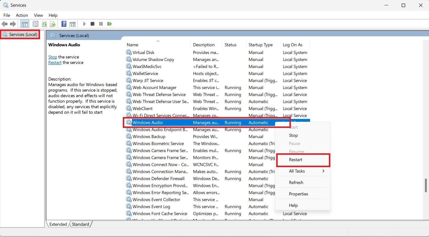Click the Forward navigation arrow
Screen dimensions: 429x237
pos(13,24)
